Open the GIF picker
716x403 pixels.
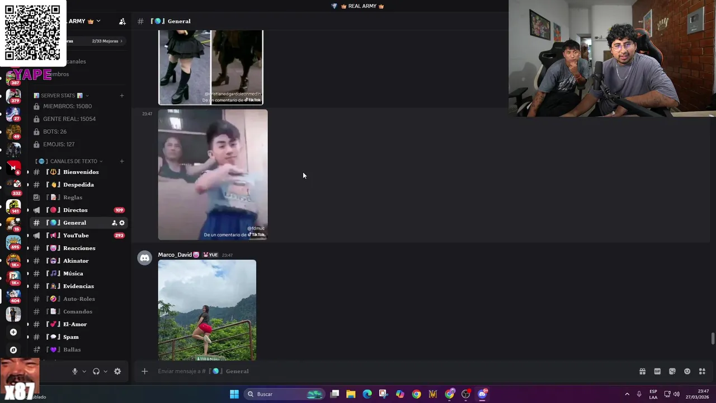point(657,371)
